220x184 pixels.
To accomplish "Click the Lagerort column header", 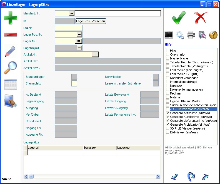I will (55, 148).
